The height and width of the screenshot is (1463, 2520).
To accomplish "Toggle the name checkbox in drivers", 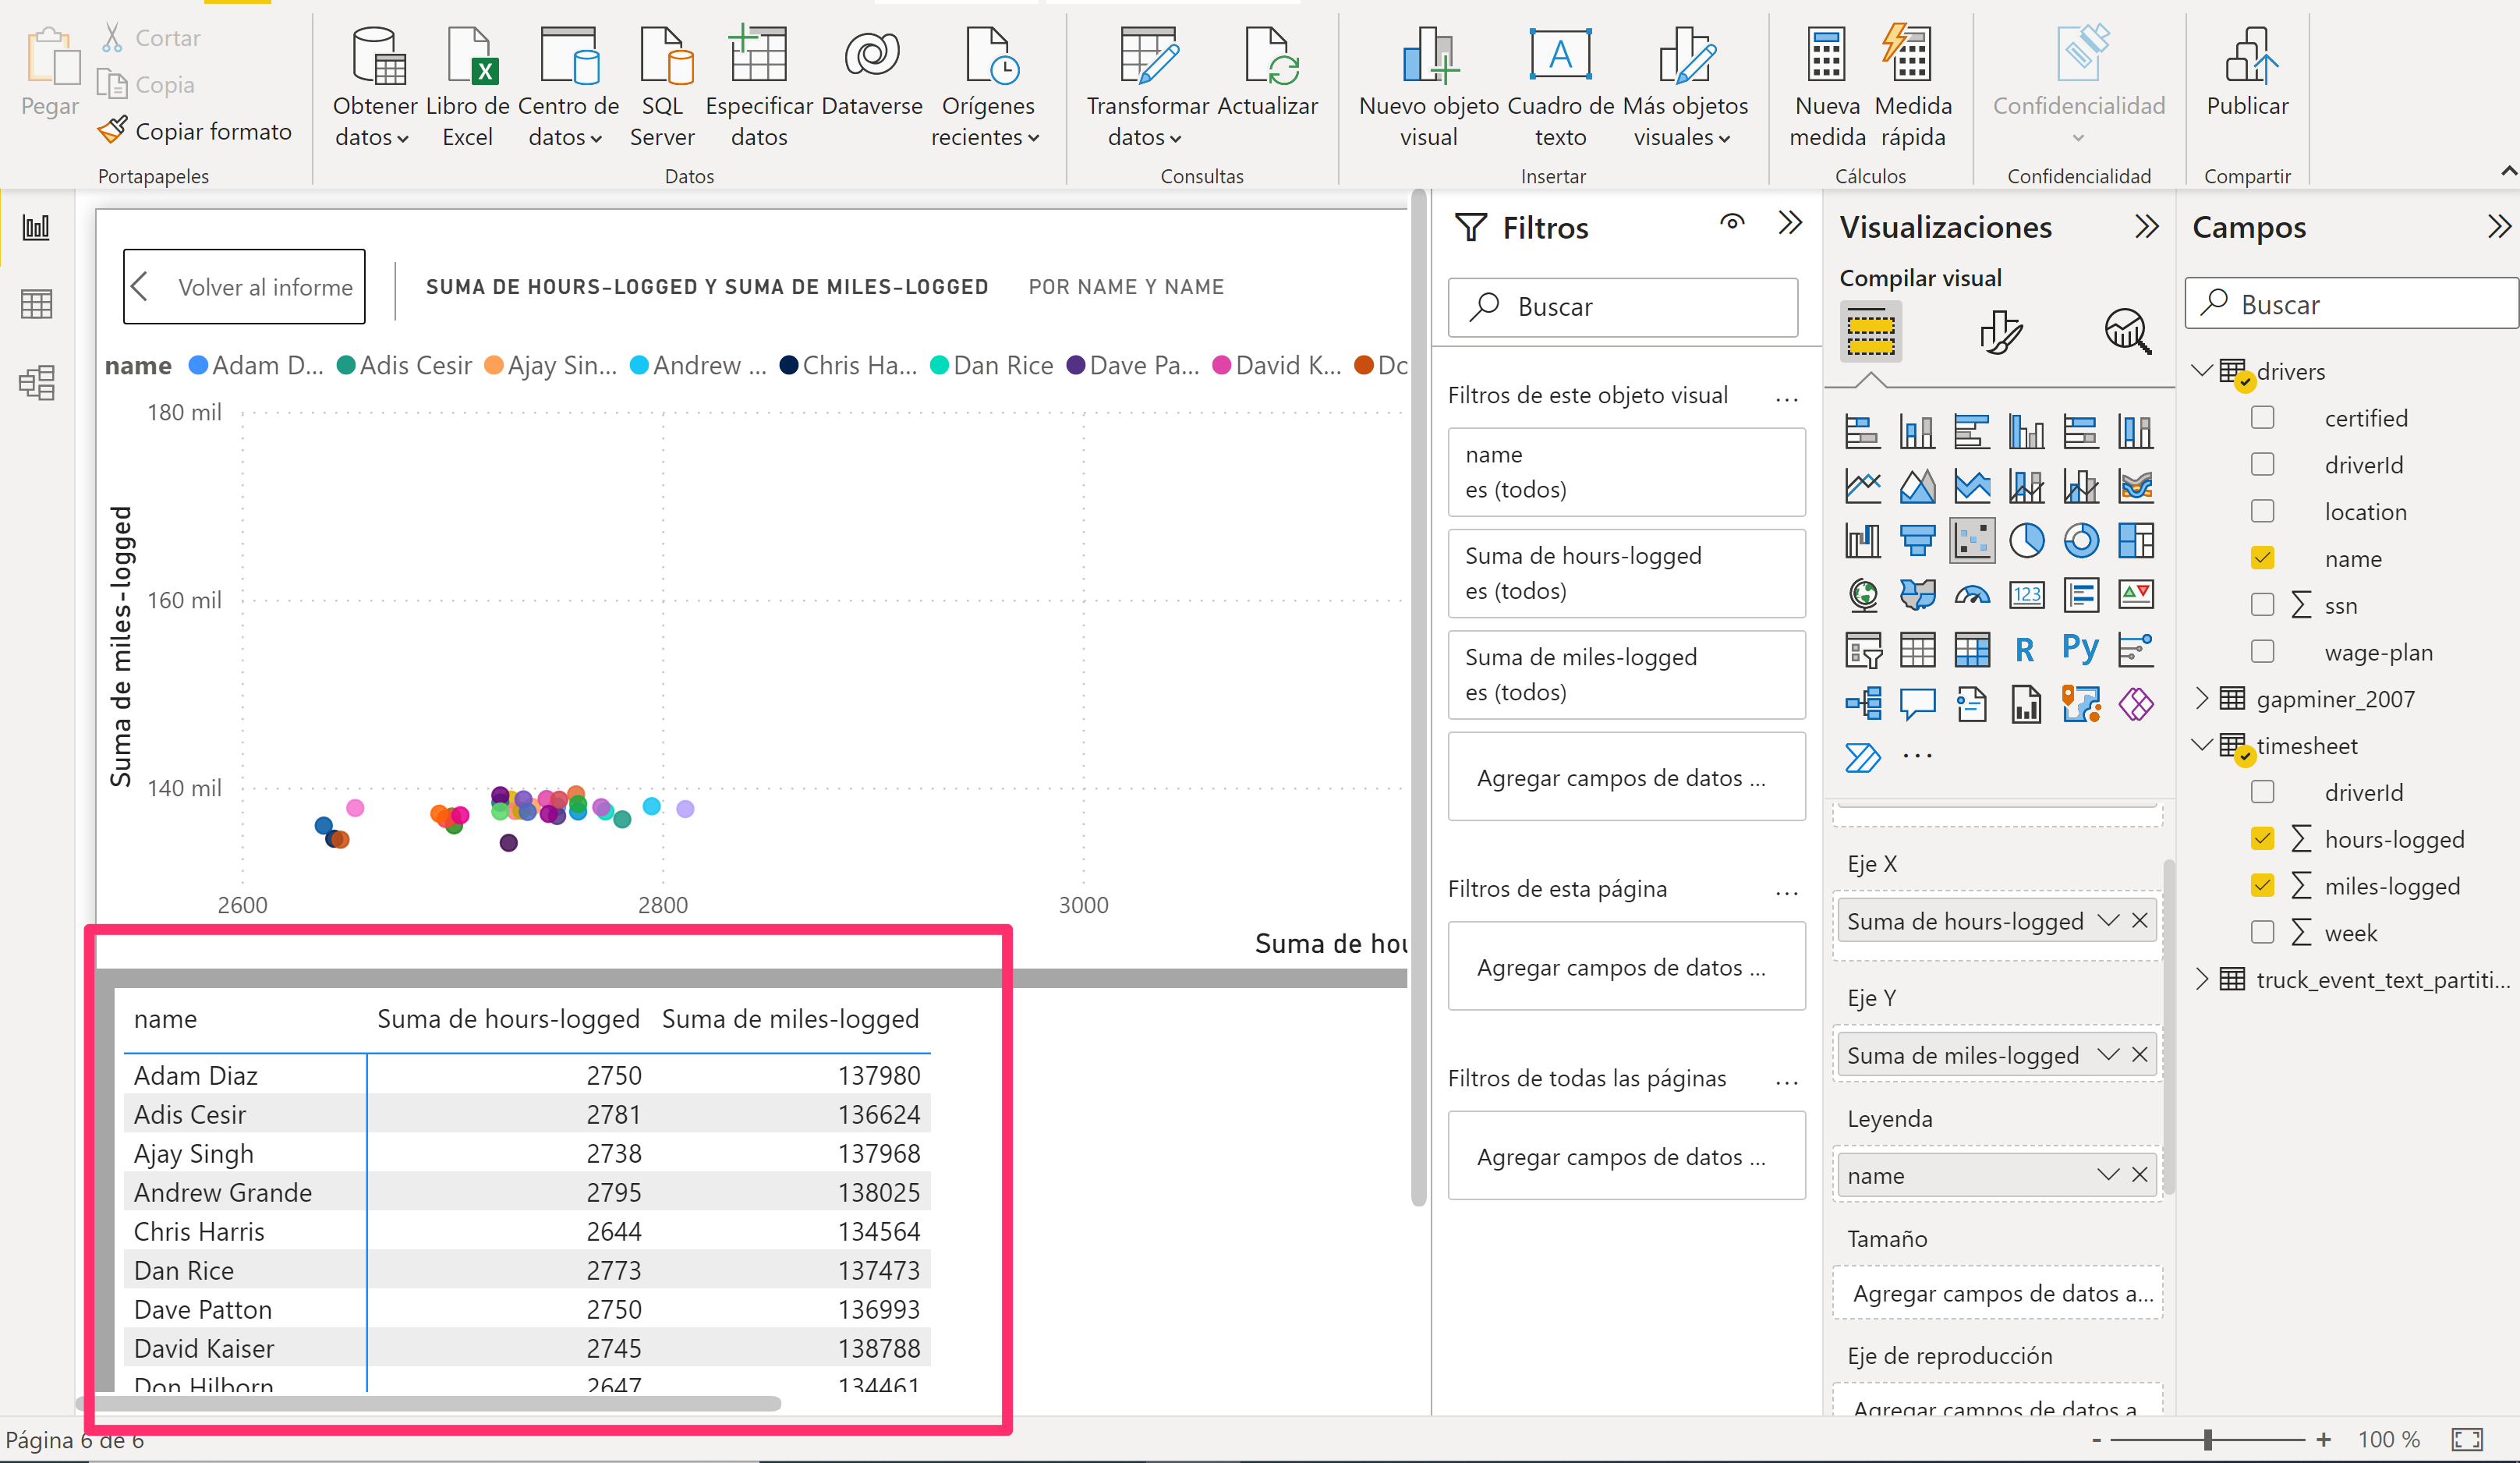I will pos(2263,558).
